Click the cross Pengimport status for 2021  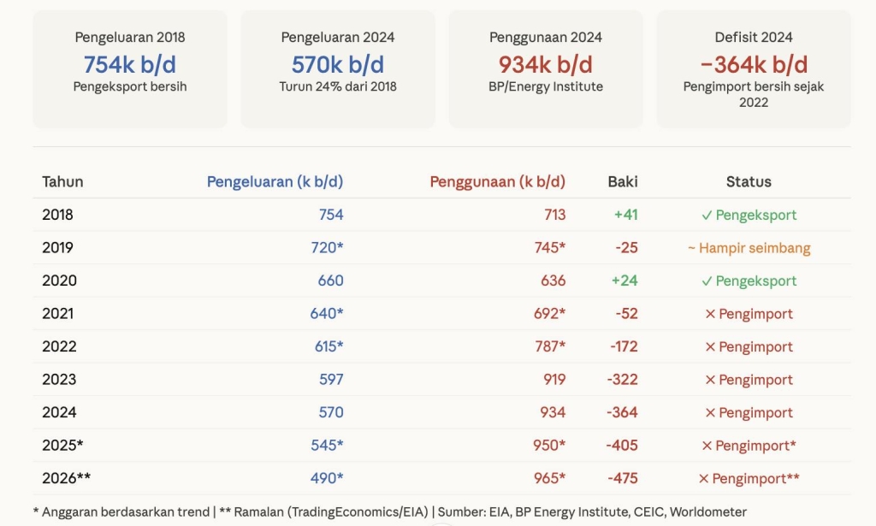pos(749,314)
